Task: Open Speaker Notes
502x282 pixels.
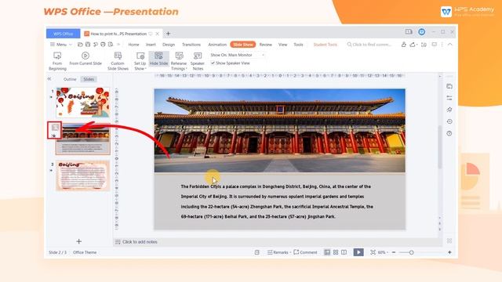Action: click(198, 60)
